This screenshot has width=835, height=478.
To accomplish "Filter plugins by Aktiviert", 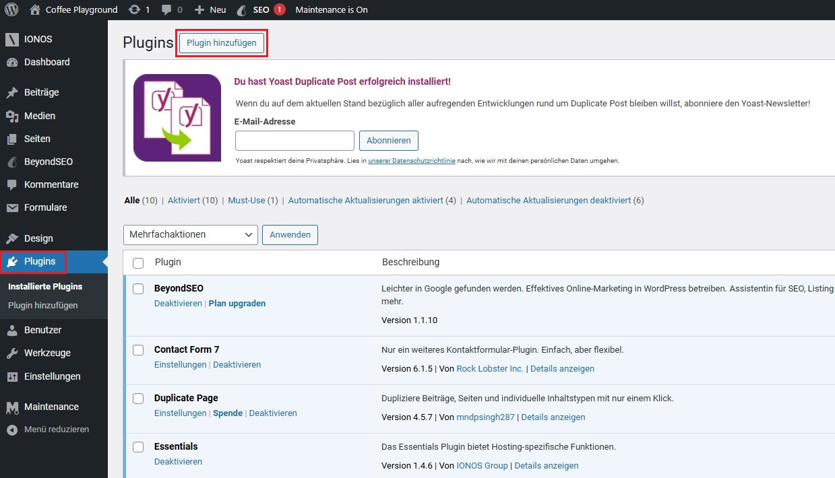I will point(183,200).
